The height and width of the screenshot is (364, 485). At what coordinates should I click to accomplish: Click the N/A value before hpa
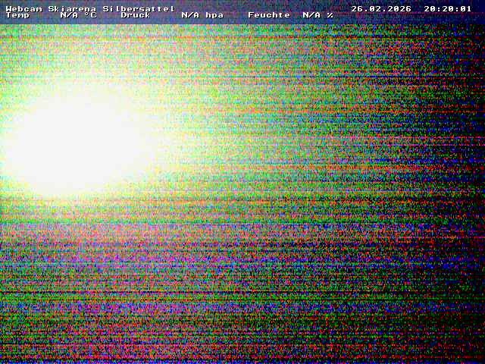click(190, 15)
